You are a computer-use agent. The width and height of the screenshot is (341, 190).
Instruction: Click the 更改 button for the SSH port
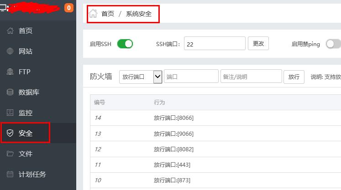(x=258, y=43)
